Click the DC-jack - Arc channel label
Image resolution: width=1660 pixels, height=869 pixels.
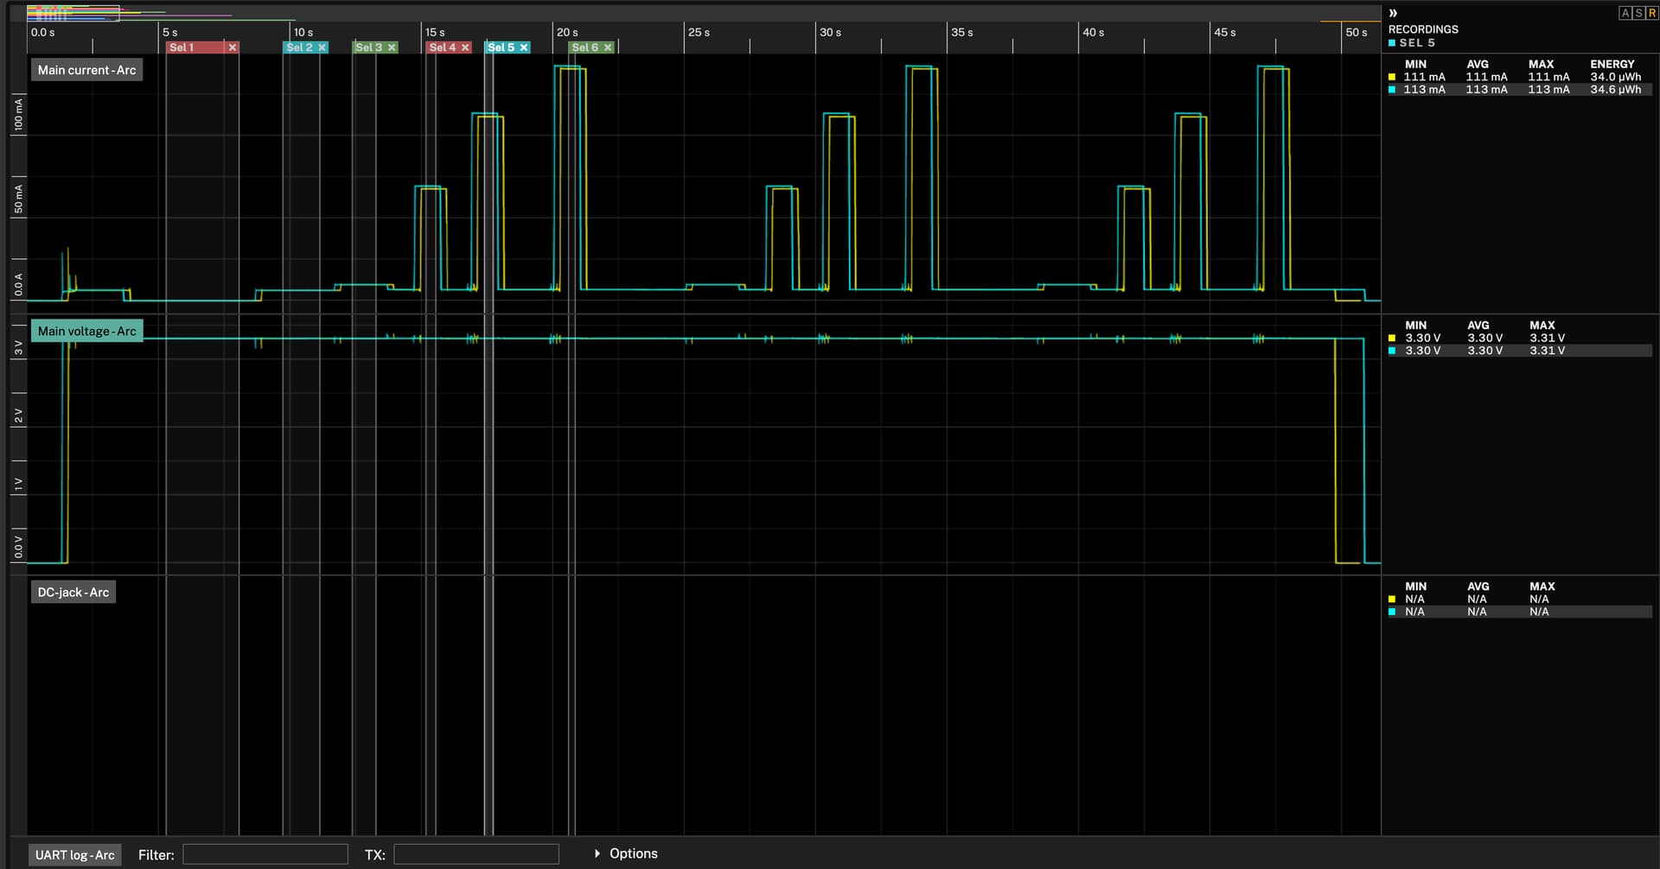73,593
